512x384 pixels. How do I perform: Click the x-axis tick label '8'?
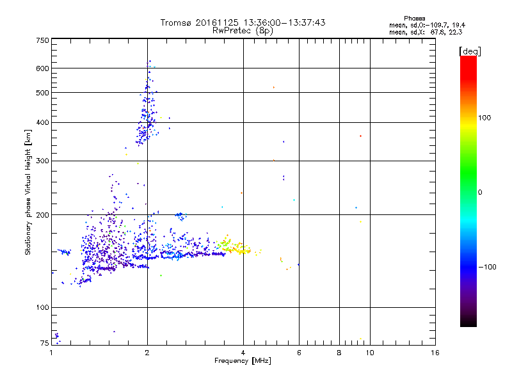[339, 353]
